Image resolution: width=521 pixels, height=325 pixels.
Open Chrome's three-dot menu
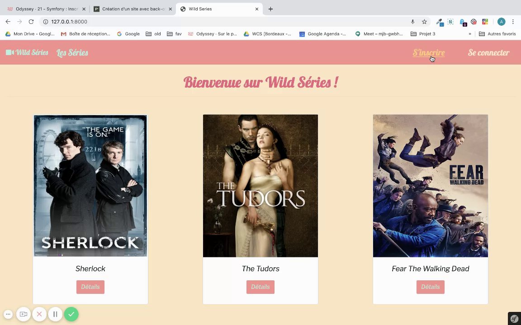tap(513, 22)
